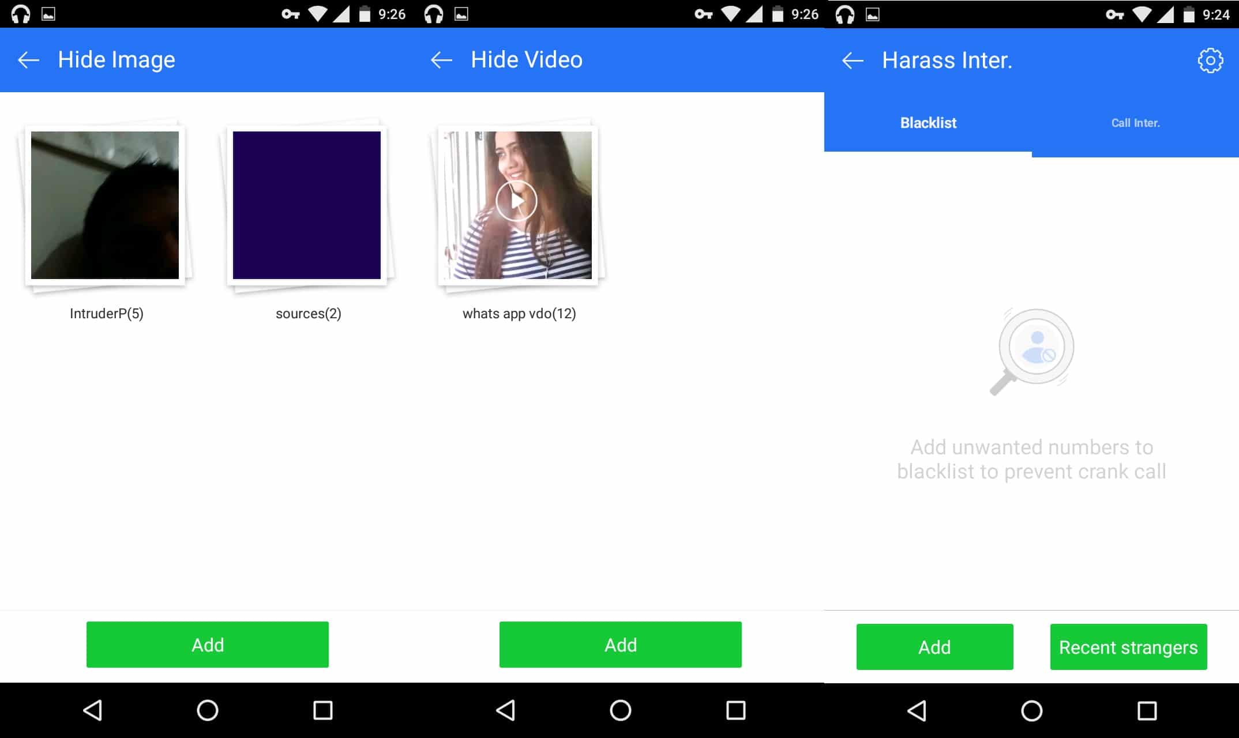Click Add button in Harass Inter.

(933, 647)
